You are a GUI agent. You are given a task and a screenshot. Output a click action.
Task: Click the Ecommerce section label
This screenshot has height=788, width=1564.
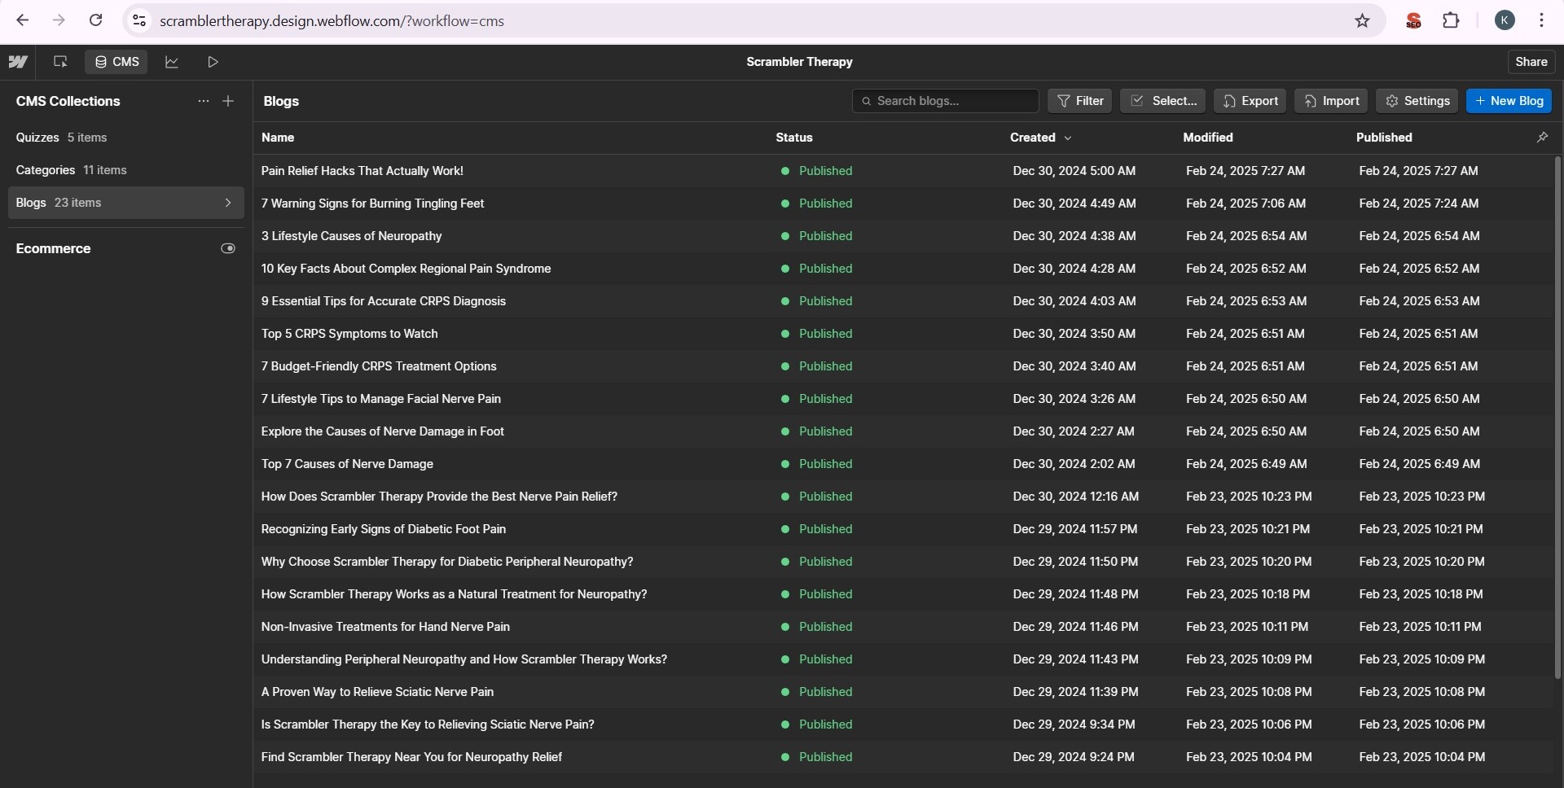(x=53, y=248)
